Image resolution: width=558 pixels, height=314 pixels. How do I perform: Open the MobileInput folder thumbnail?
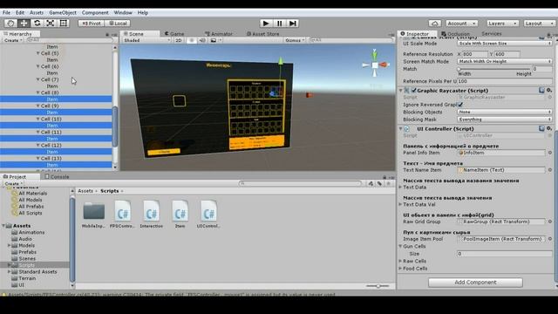pyautogui.click(x=93, y=214)
